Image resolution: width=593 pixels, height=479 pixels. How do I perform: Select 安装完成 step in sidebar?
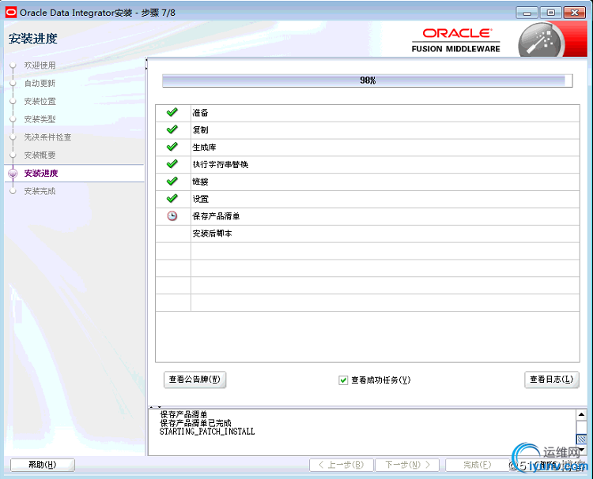[40, 191]
